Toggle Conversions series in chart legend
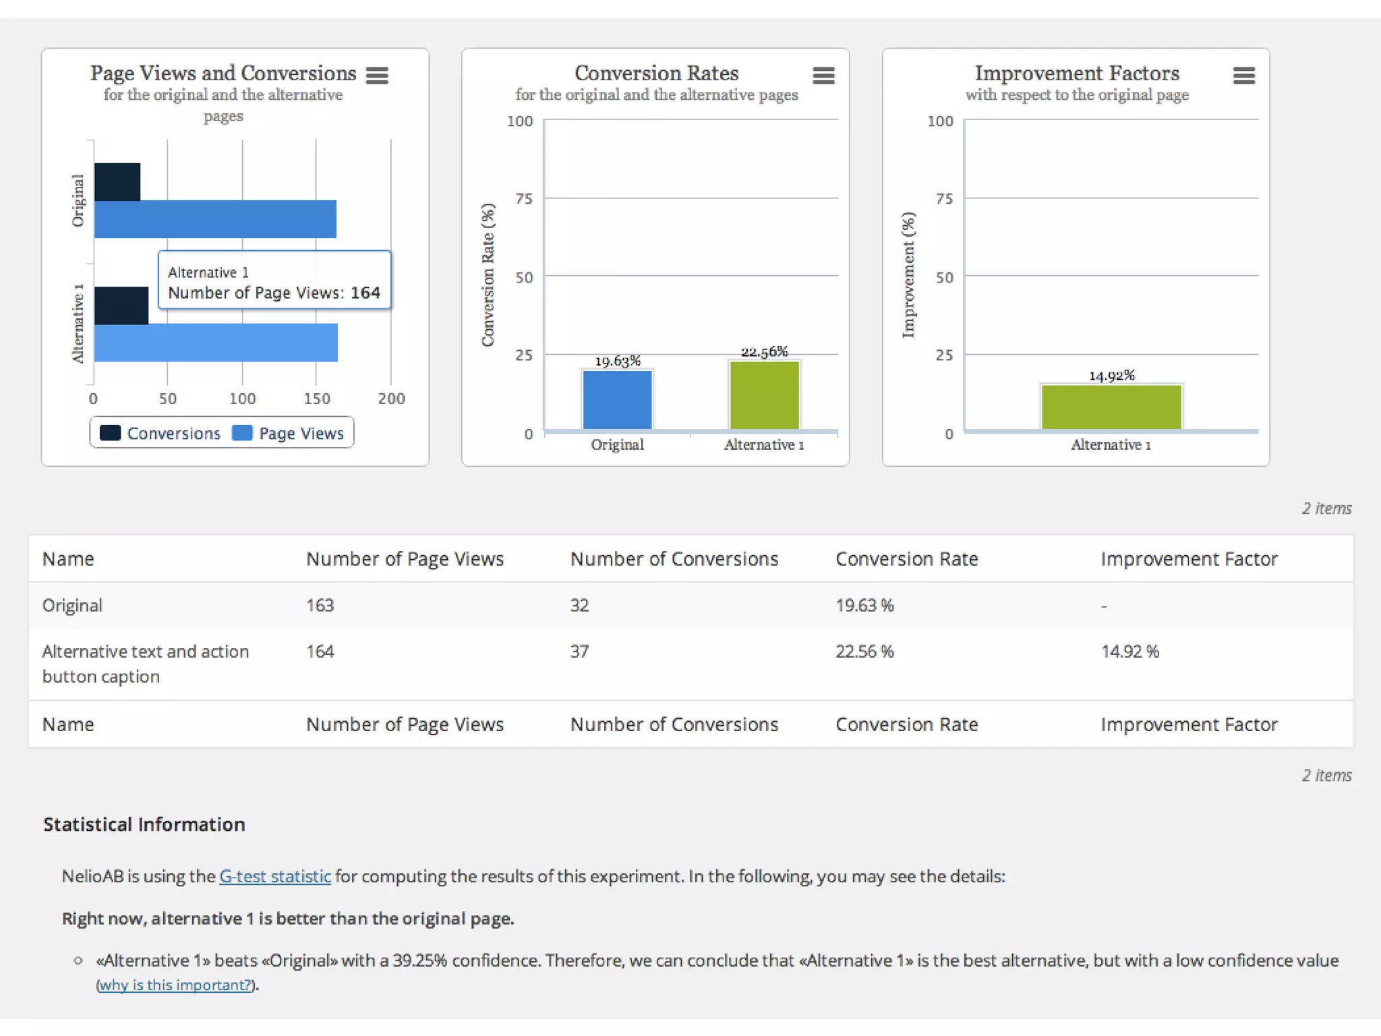The width and height of the screenshot is (1381, 1036). (173, 433)
